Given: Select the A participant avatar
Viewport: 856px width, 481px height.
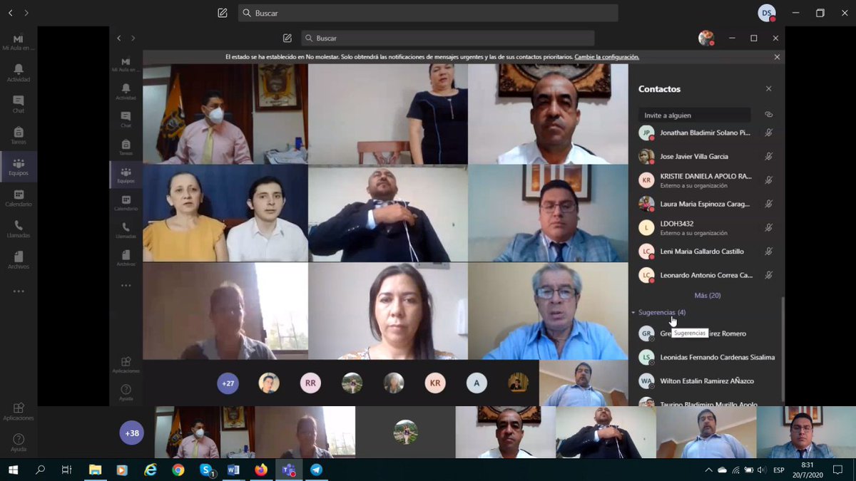Looking at the screenshot, I should tap(477, 383).
